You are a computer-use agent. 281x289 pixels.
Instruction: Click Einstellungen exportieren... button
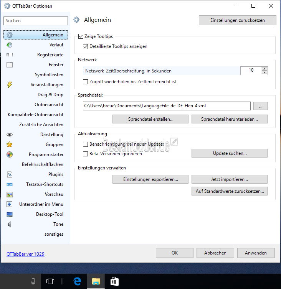pos(150,179)
